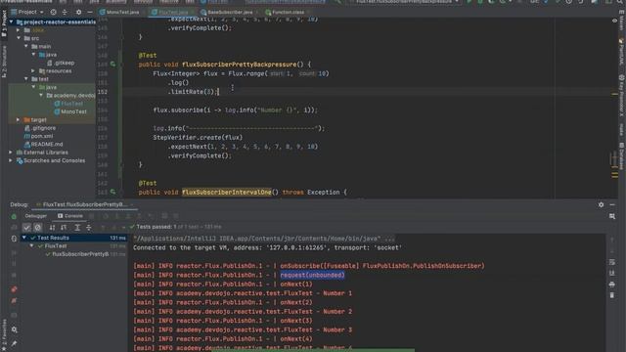Click the sort alphabetically icon in test toolbar
This screenshot has height=352, width=626.
tap(52, 227)
